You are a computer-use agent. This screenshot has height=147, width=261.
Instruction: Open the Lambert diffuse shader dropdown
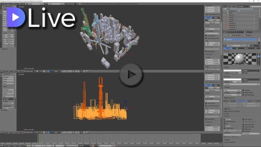tap(251, 71)
